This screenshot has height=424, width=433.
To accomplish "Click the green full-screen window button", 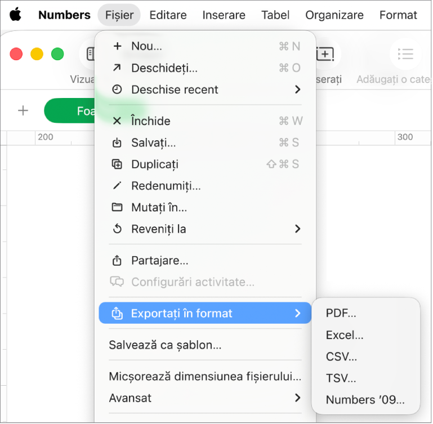I will (57, 54).
